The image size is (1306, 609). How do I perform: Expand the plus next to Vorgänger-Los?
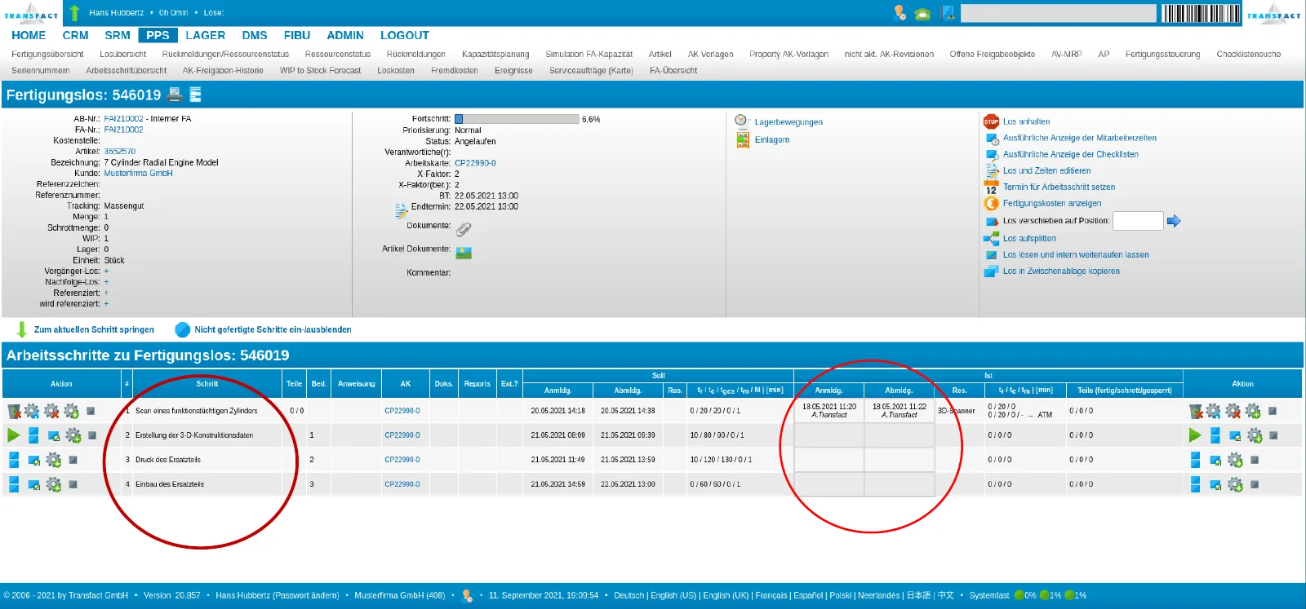coord(106,271)
